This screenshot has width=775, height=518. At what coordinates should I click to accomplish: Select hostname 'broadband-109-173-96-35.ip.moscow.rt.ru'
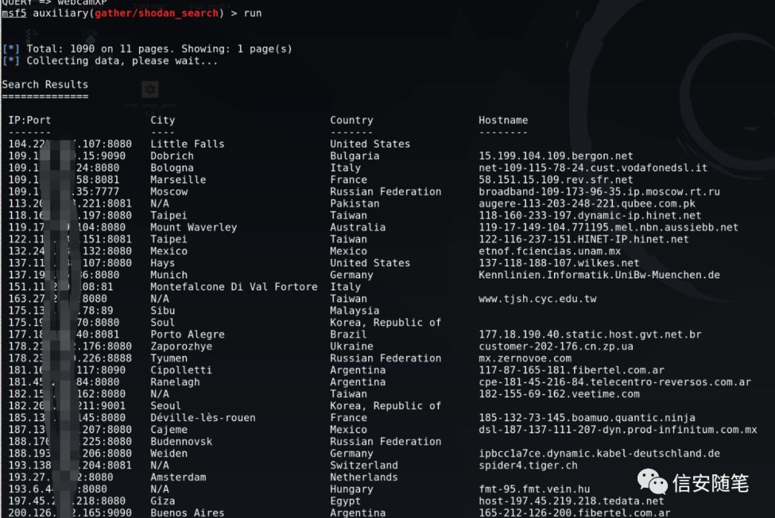(x=599, y=192)
